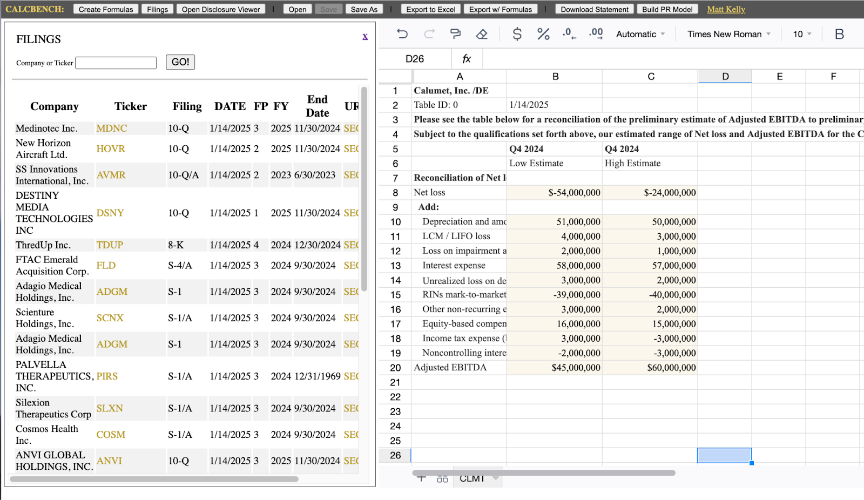Click the filings list vertical scrollbar

[x=364, y=189]
